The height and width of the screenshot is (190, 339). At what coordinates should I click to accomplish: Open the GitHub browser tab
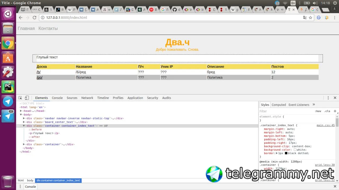176,10
